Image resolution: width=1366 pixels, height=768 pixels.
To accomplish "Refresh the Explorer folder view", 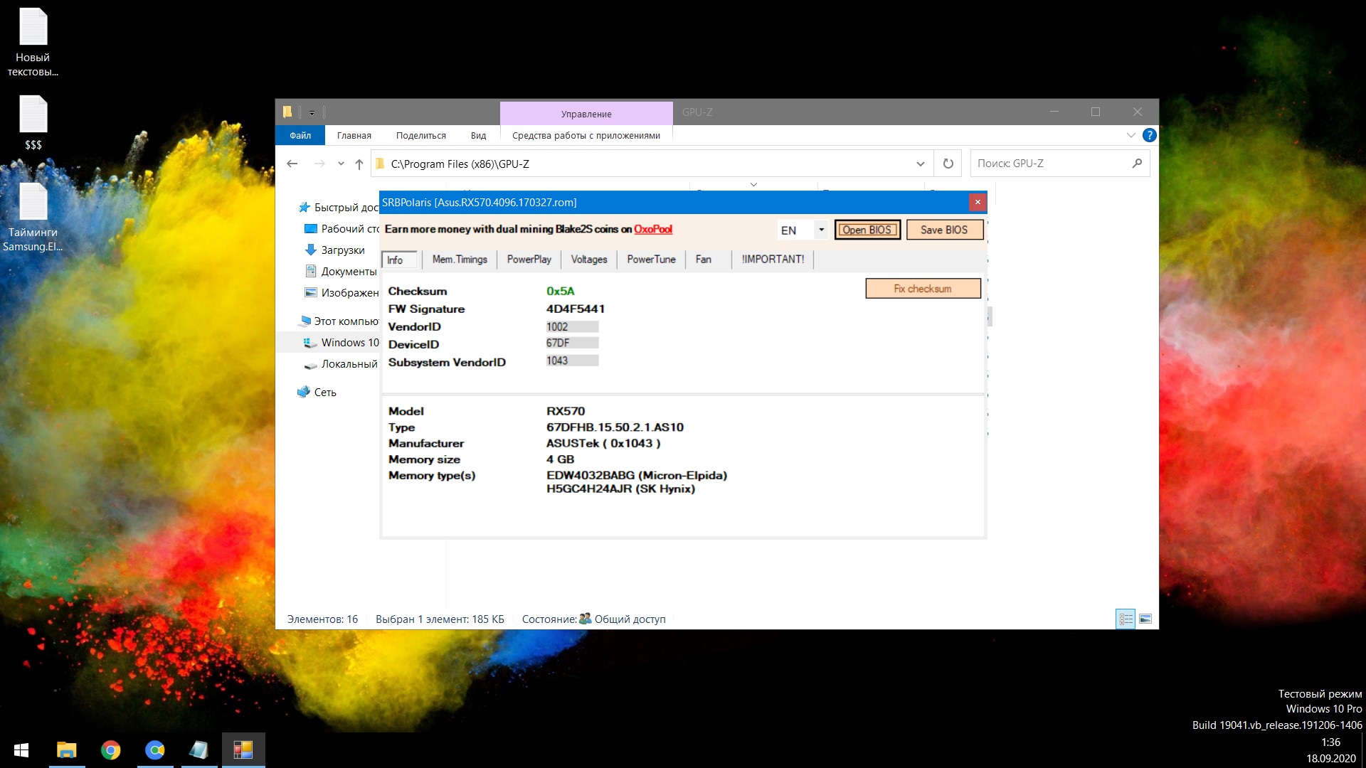I will (948, 164).
